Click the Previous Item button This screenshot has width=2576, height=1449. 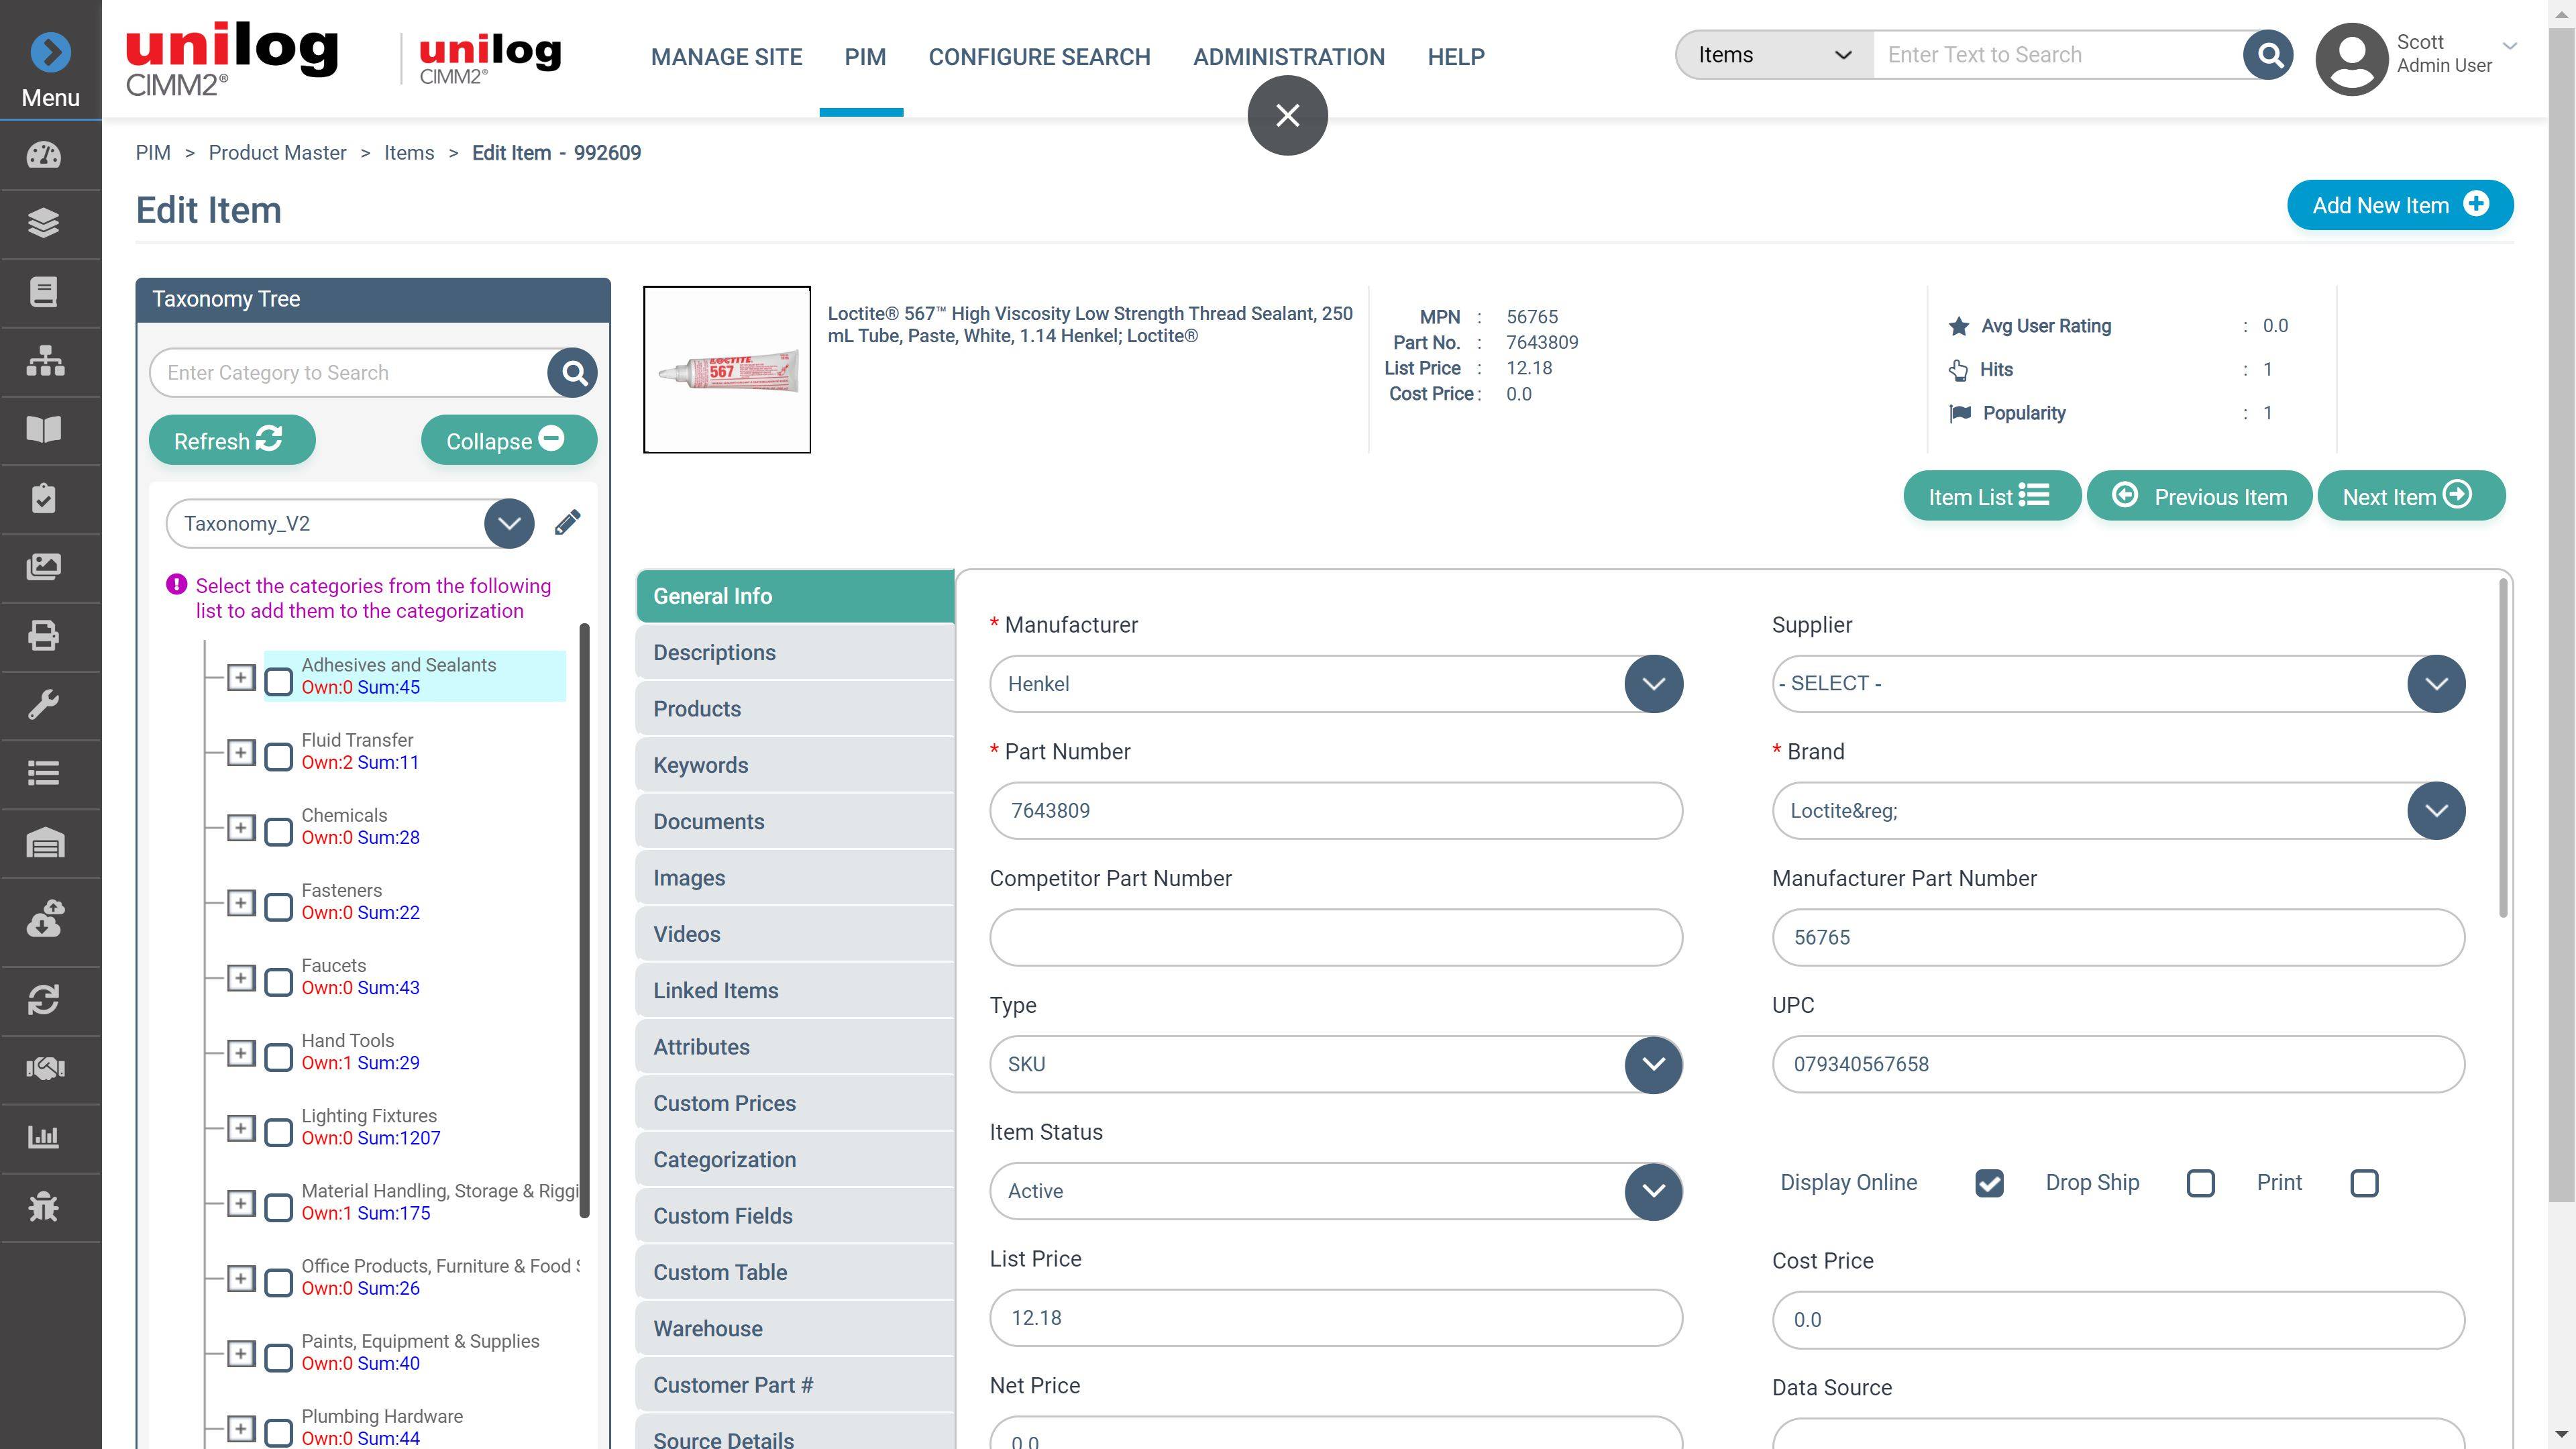(x=2199, y=496)
